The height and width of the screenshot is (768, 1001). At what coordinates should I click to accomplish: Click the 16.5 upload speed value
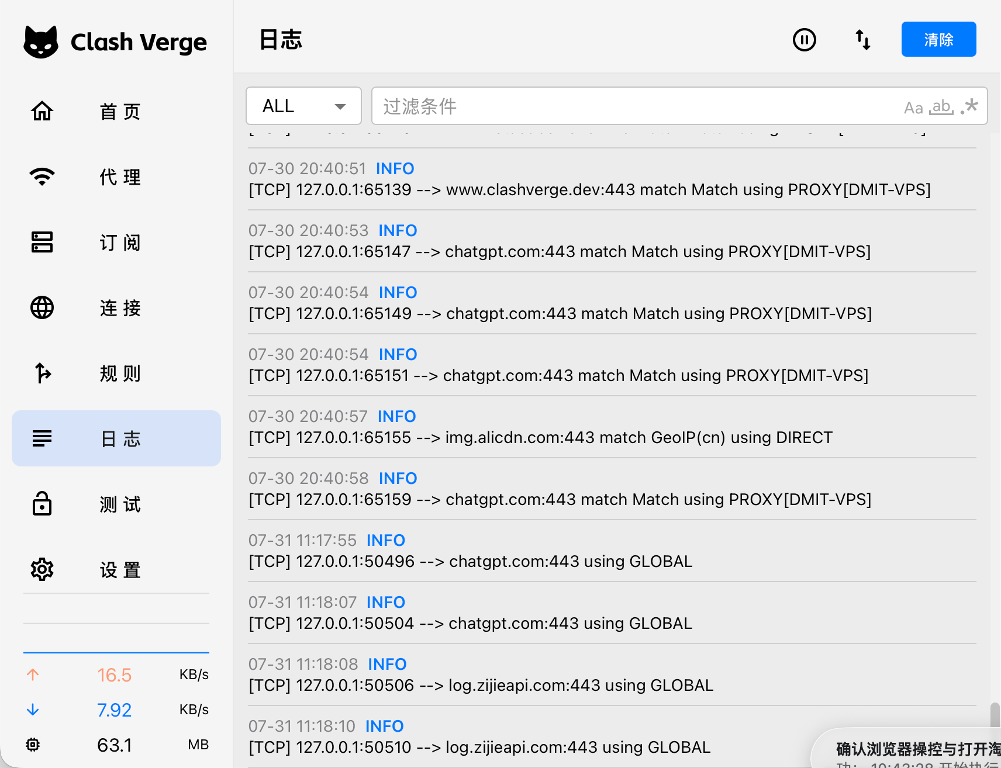point(115,675)
